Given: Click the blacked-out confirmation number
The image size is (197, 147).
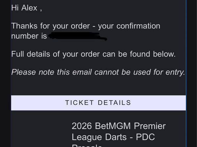Looking at the screenshot, I should click(x=78, y=36).
